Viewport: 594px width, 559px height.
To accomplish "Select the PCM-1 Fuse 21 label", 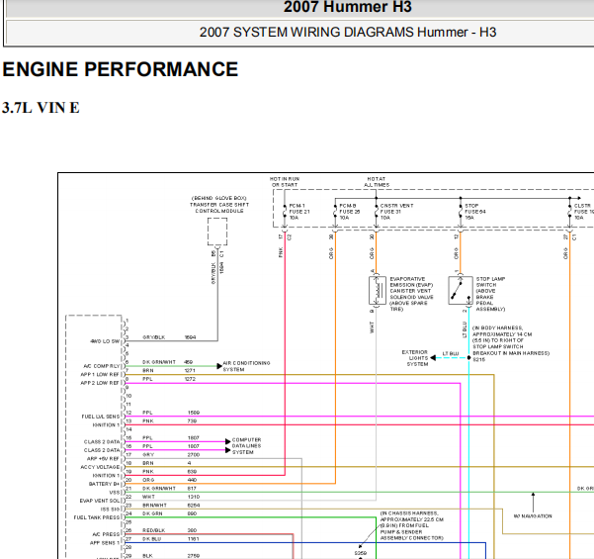I will pyautogui.click(x=299, y=212).
